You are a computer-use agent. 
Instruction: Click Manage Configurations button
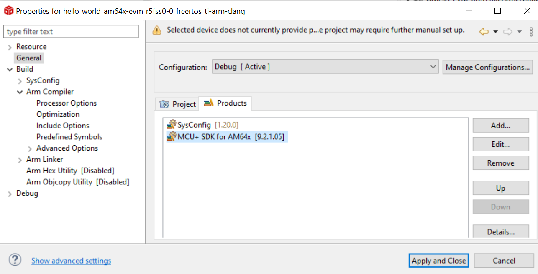(487, 67)
